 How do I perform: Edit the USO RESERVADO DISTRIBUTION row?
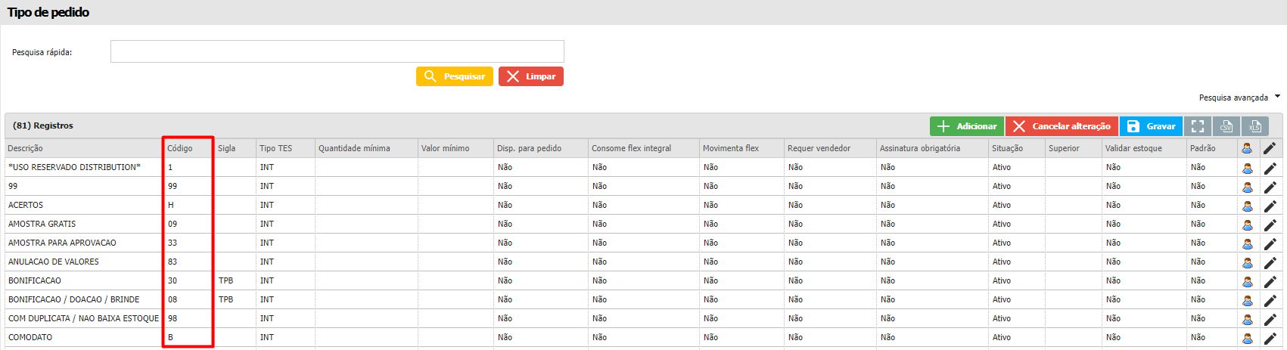coord(1270,168)
